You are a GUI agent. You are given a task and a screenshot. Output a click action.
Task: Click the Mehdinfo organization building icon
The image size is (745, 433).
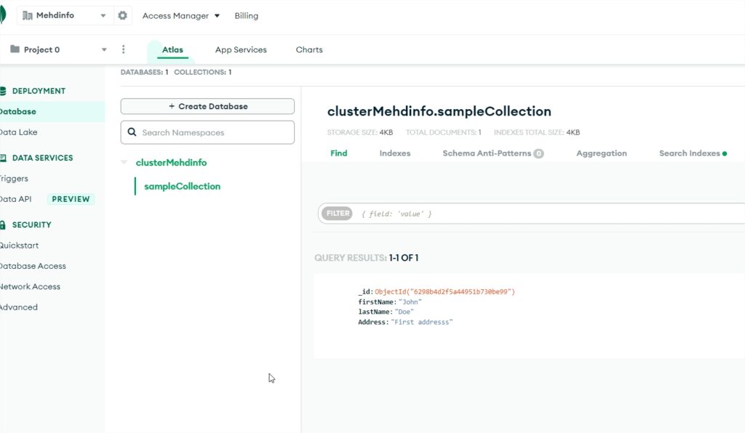click(28, 16)
